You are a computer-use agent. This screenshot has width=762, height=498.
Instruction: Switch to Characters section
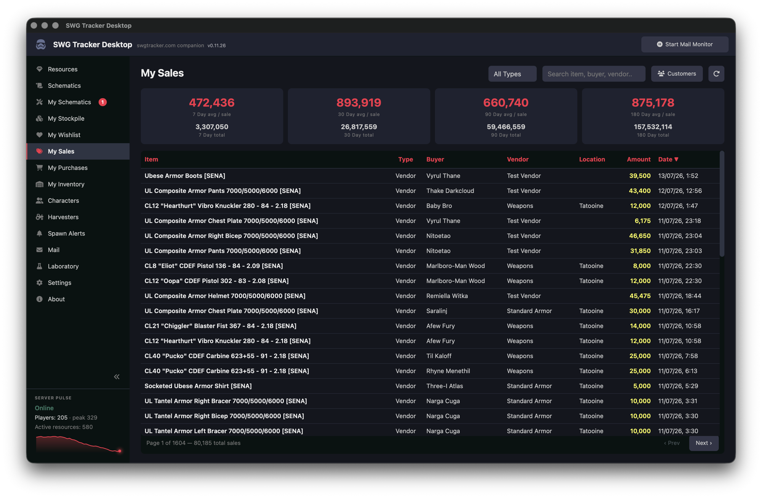coord(78,200)
